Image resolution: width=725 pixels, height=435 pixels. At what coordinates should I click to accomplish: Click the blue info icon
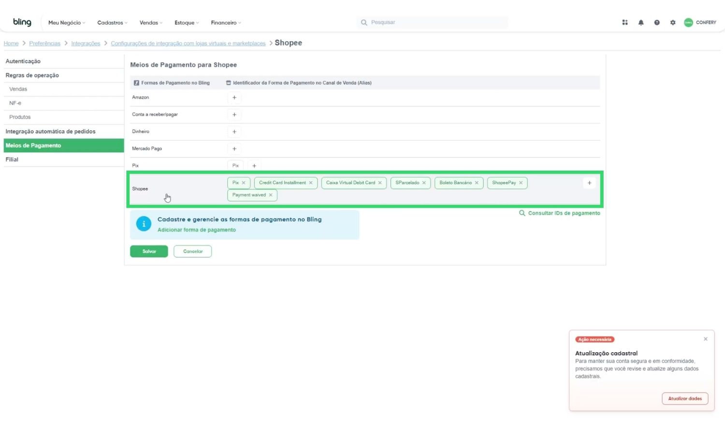click(144, 224)
